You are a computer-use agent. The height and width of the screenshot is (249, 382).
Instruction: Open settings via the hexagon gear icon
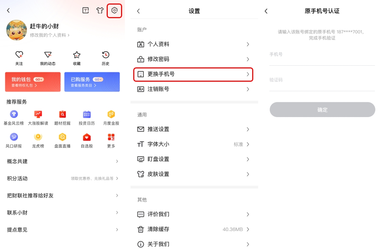coord(114,10)
